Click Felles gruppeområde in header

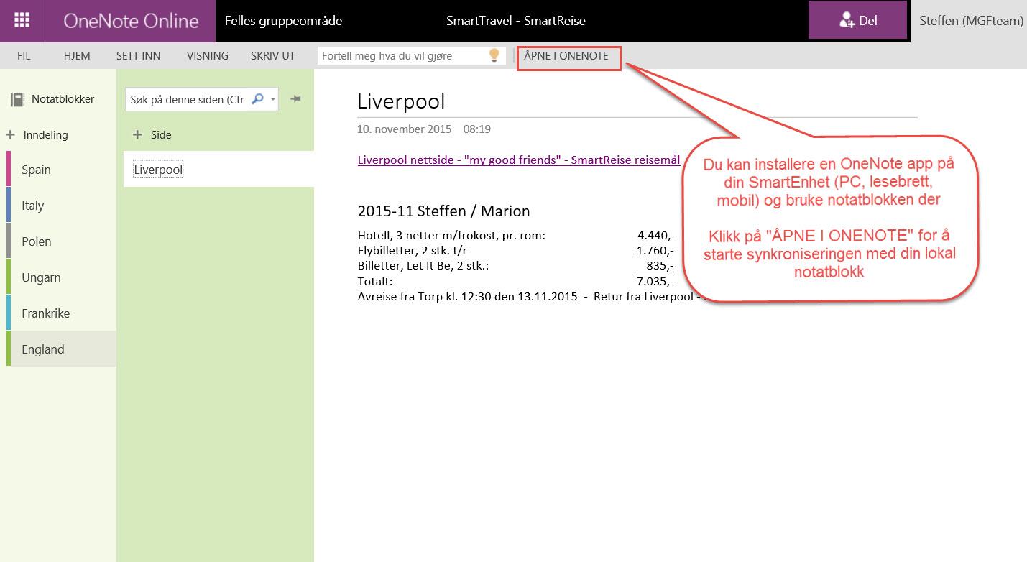(283, 21)
